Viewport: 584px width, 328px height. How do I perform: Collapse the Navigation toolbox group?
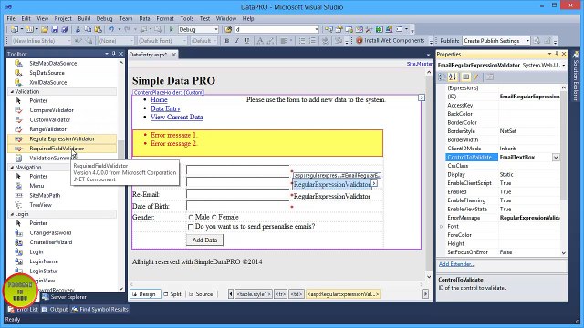click(12, 168)
